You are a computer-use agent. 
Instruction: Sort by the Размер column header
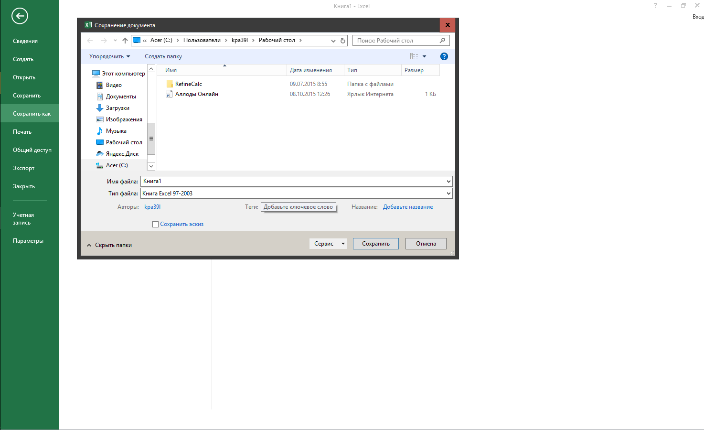click(x=421, y=70)
